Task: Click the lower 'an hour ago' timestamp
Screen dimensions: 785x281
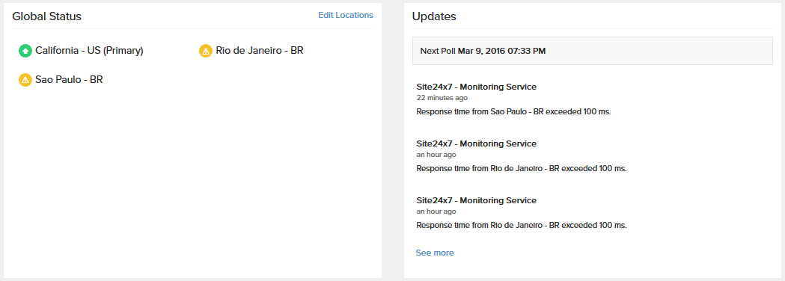Action: coord(436,211)
